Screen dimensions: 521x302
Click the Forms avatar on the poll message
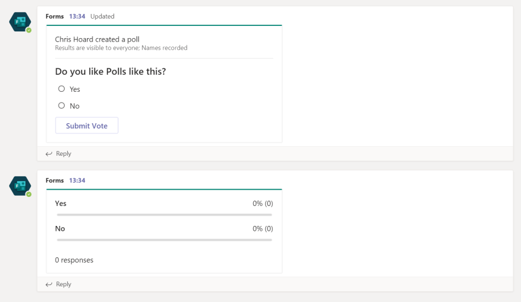pyautogui.click(x=19, y=22)
